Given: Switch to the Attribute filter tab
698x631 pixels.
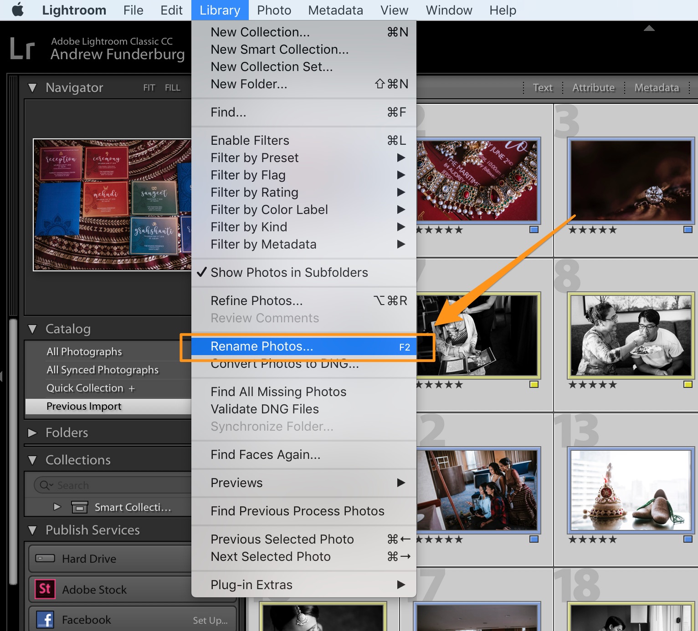Looking at the screenshot, I should [593, 87].
